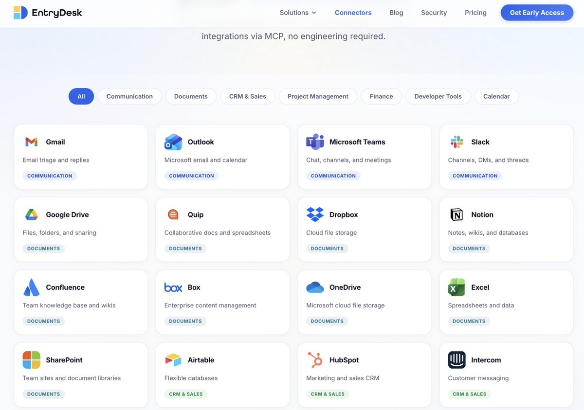Click the EntryDesk brand name
The height and width of the screenshot is (410, 584).
(57, 13)
